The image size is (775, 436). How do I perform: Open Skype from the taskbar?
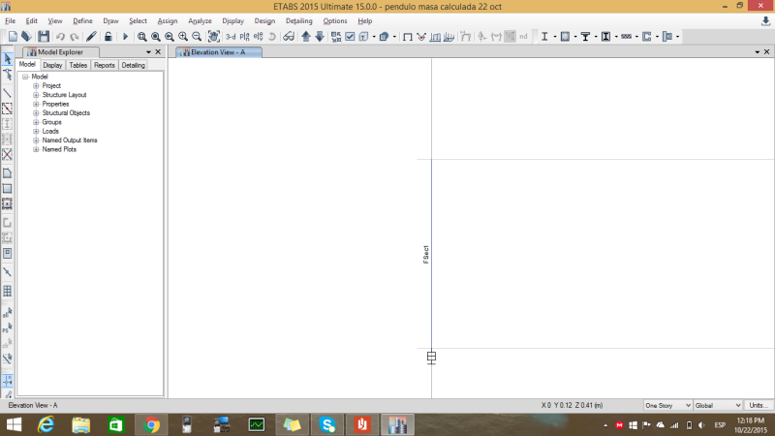pyautogui.click(x=327, y=424)
